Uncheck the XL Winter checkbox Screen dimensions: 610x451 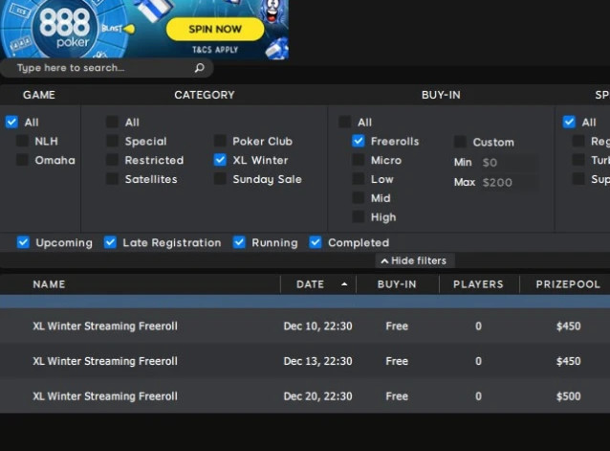220,160
